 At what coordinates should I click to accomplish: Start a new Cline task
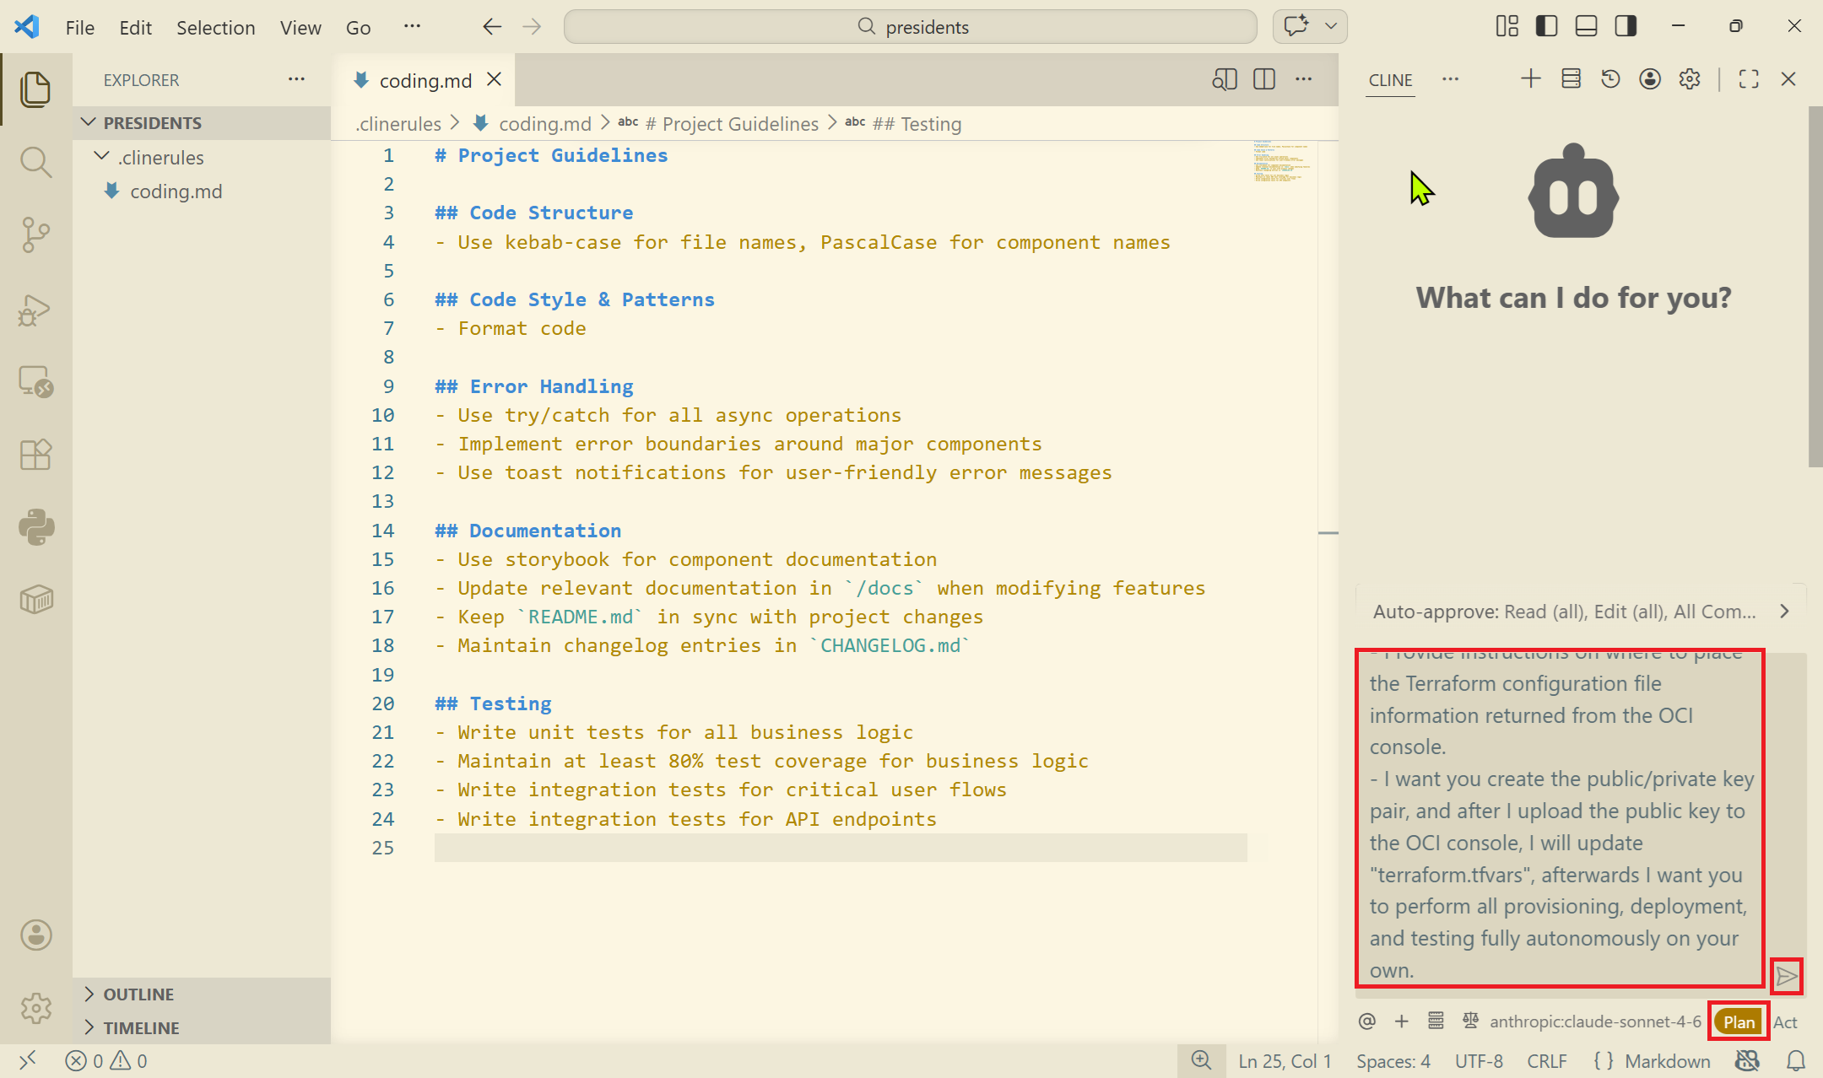(1531, 79)
